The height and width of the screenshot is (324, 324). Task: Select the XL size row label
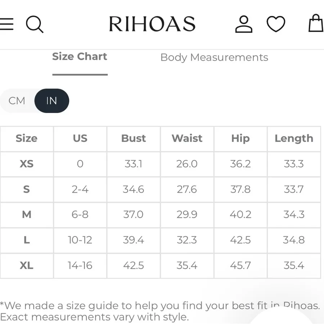(27, 266)
